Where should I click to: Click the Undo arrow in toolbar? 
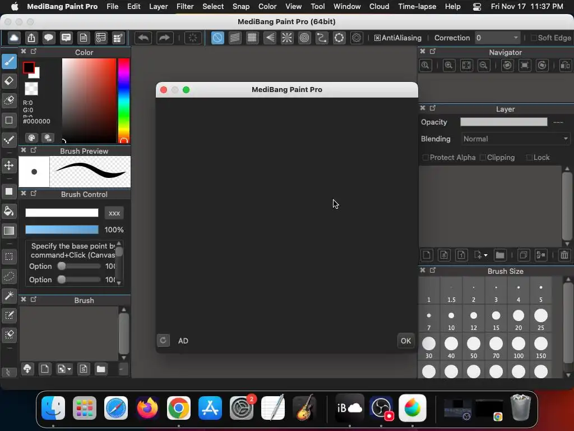click(x=143, y=38)
